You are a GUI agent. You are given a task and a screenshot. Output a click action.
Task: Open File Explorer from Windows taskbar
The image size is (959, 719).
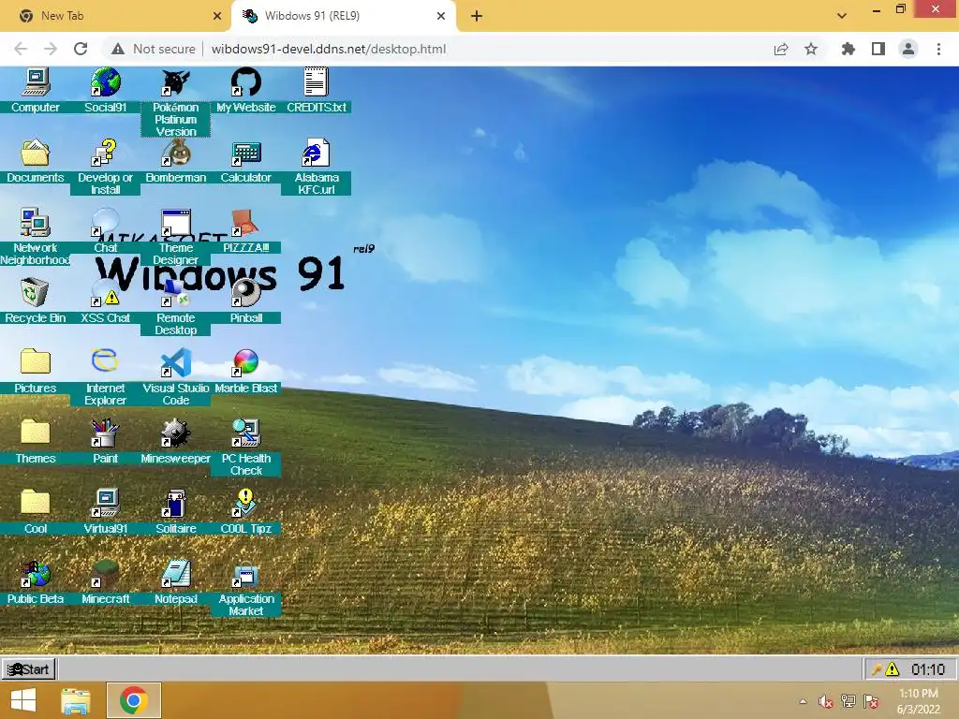tap(76, 700)
